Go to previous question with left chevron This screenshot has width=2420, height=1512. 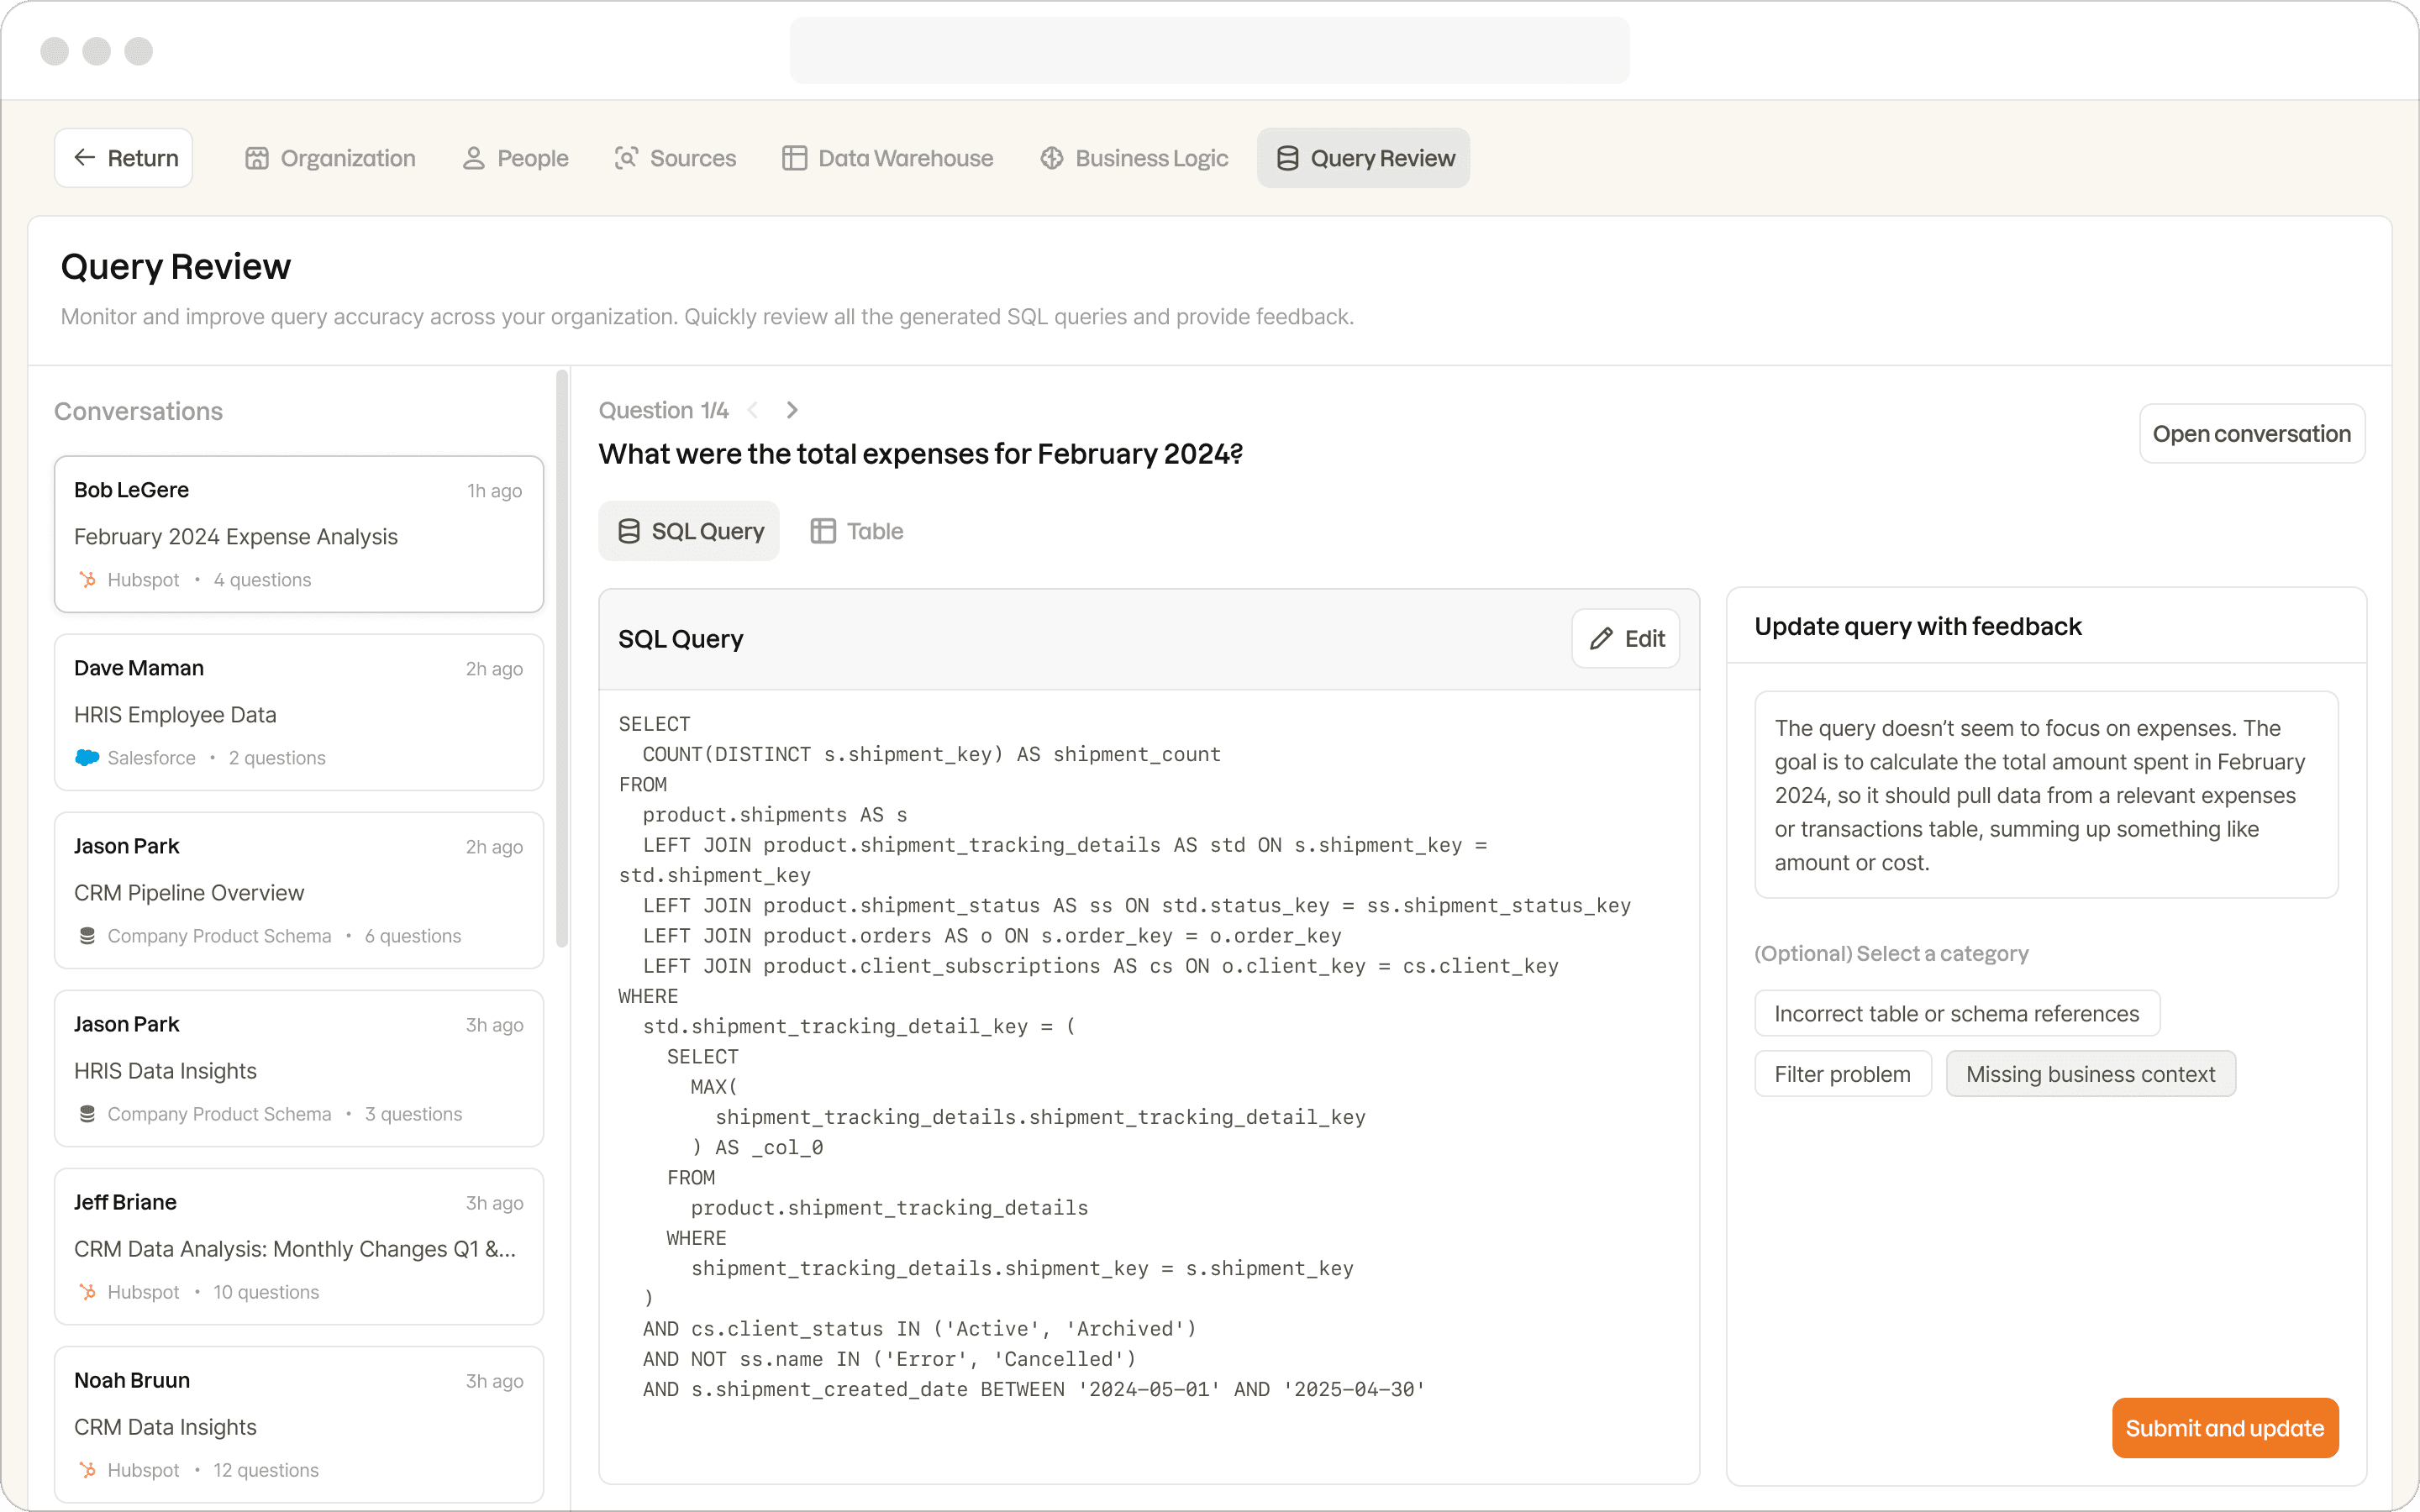pos(753,410)
